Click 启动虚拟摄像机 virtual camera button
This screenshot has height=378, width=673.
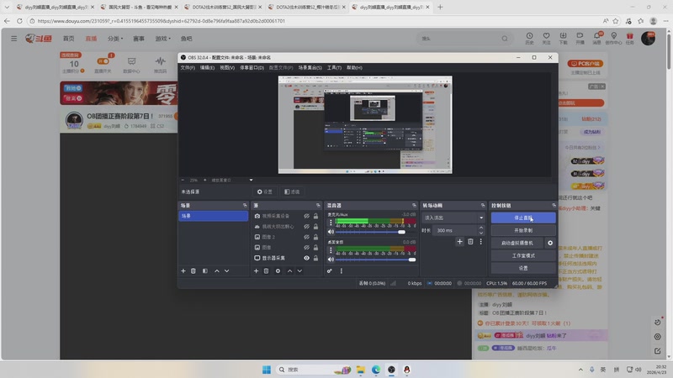[517, 243]
